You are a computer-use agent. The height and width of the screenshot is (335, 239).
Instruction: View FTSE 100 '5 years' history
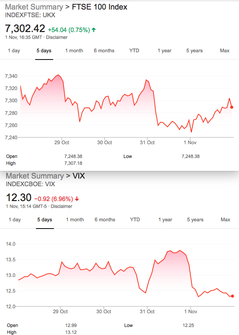tap(195, 51)
